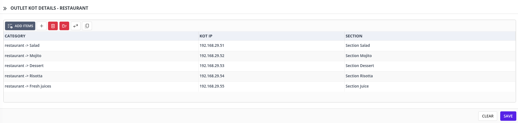Screen dimensions: 518x123
Task: Delete selected row with red trash icon
Action: pos(53,26)
